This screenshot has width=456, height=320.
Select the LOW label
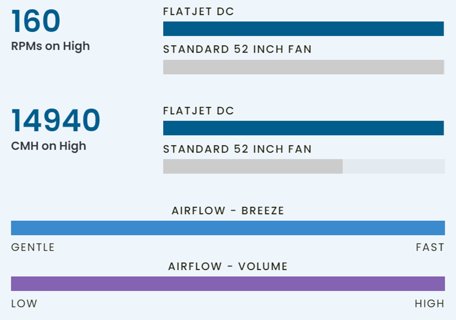tap(24, 304)
